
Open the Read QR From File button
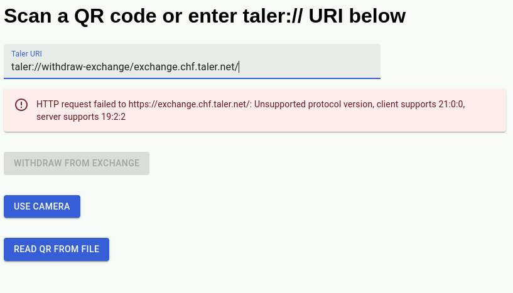[57, 249]
